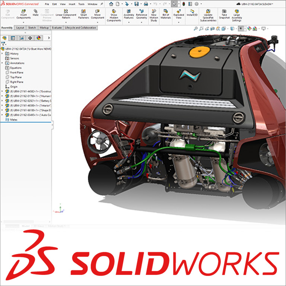The height and width of the screenshot is (286, 286).
Task: Open the View menu
Action: click(63, 4)
